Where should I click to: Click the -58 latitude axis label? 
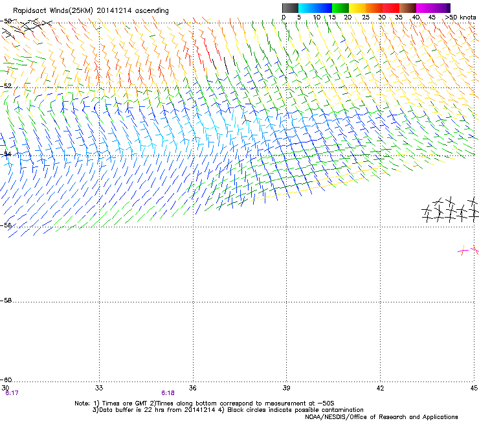(x=6, y=301)
